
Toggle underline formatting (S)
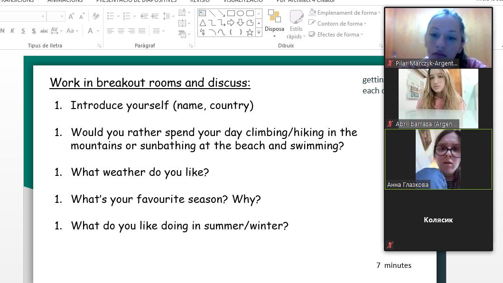pyautogui.click(x=23, y=31)
